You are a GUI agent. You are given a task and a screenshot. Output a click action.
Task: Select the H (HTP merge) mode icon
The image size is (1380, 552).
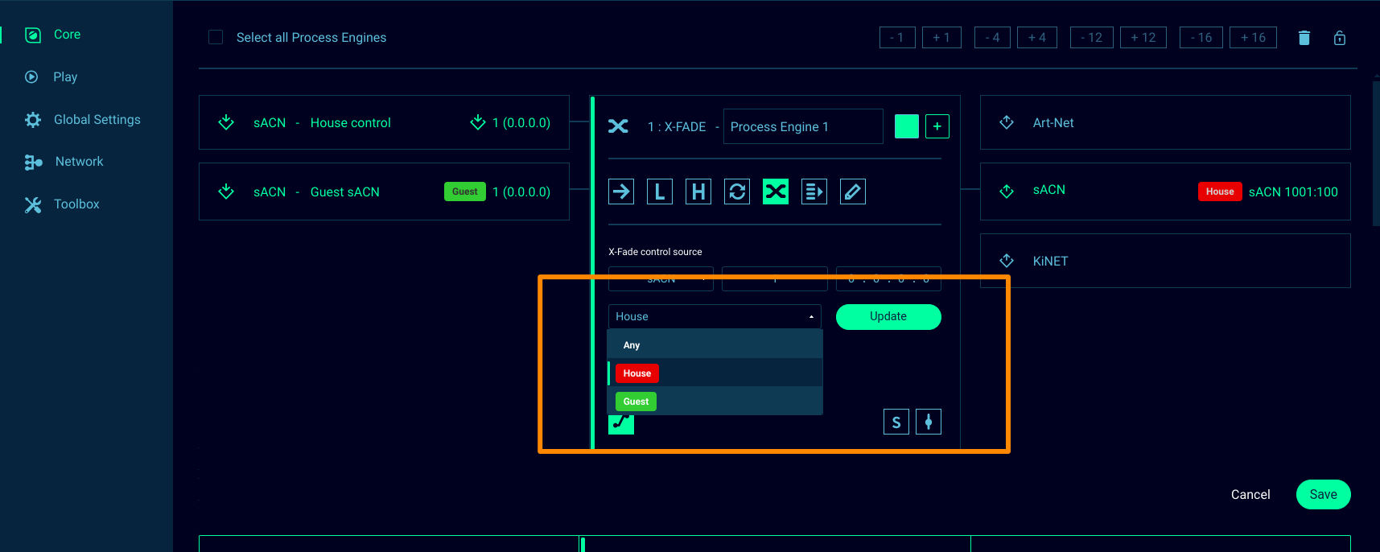pos(698,192)
